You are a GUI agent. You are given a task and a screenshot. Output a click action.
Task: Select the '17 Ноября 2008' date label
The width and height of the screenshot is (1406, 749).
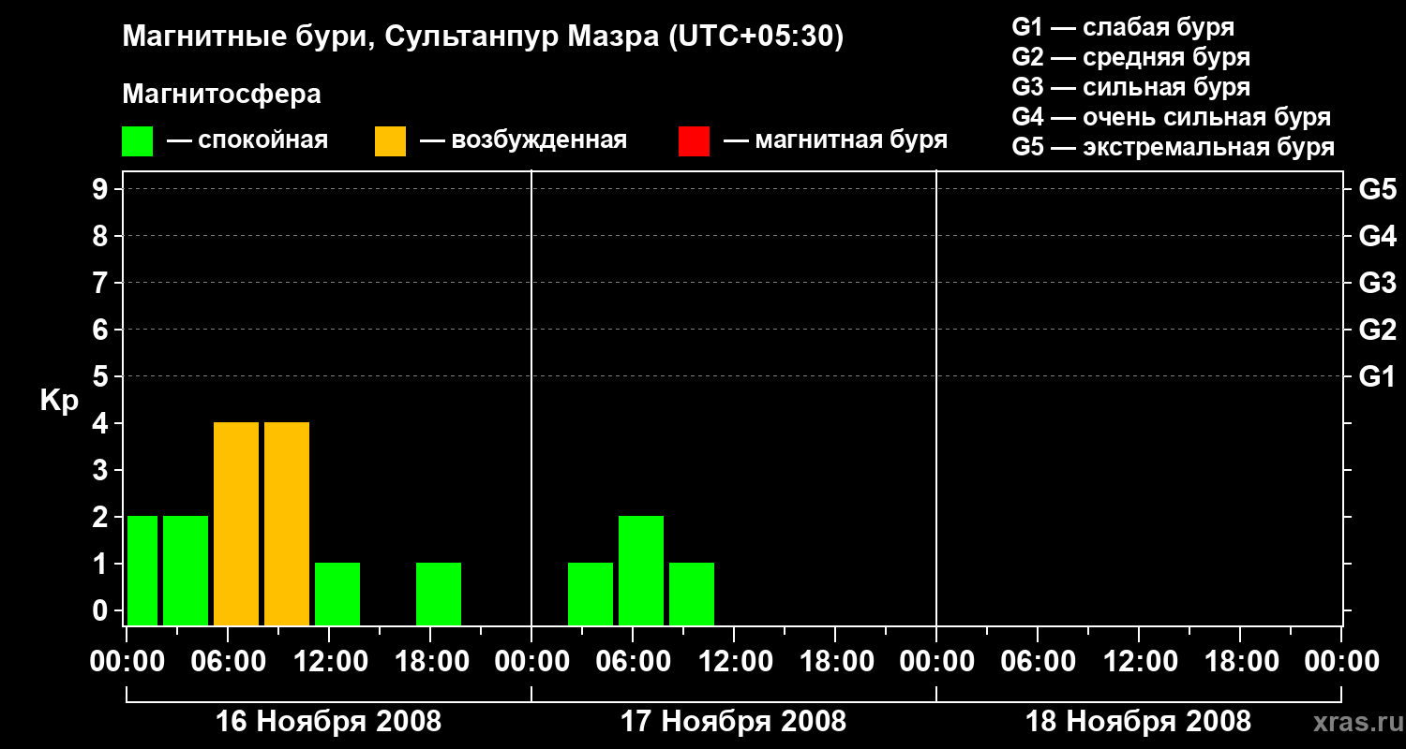(734, 722)
